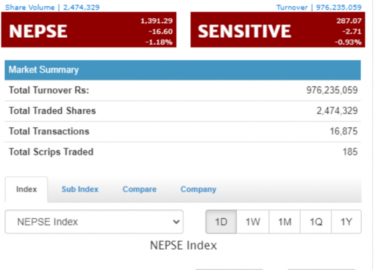Click the NEPSE change -16.60
Image resolution: width=375 pixels, height=270 pixels.
tap(160, 31)
